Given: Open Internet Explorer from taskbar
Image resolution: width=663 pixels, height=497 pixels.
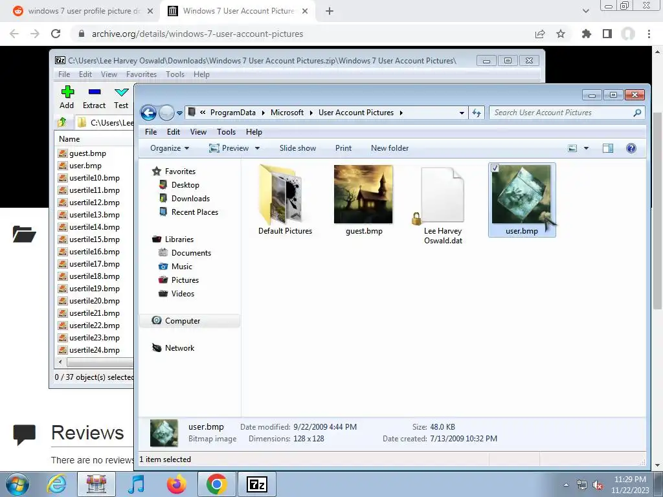Looking at the screenshot, I should 57,484.
